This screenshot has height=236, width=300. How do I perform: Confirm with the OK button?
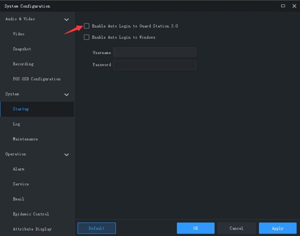point(195,228)
